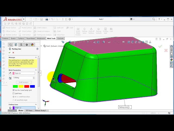The height and width of the screenshot is (131, 174).
Task: Select At specified angle radio option
Action: point(14,100)
